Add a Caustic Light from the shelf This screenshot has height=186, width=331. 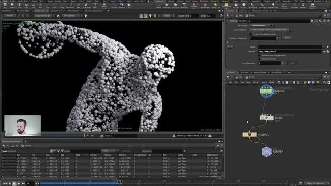(x=252, y=6)
